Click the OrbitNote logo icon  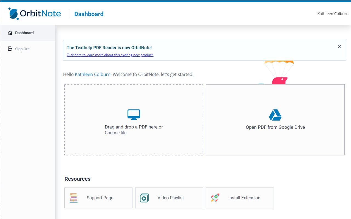coord(14,14)
